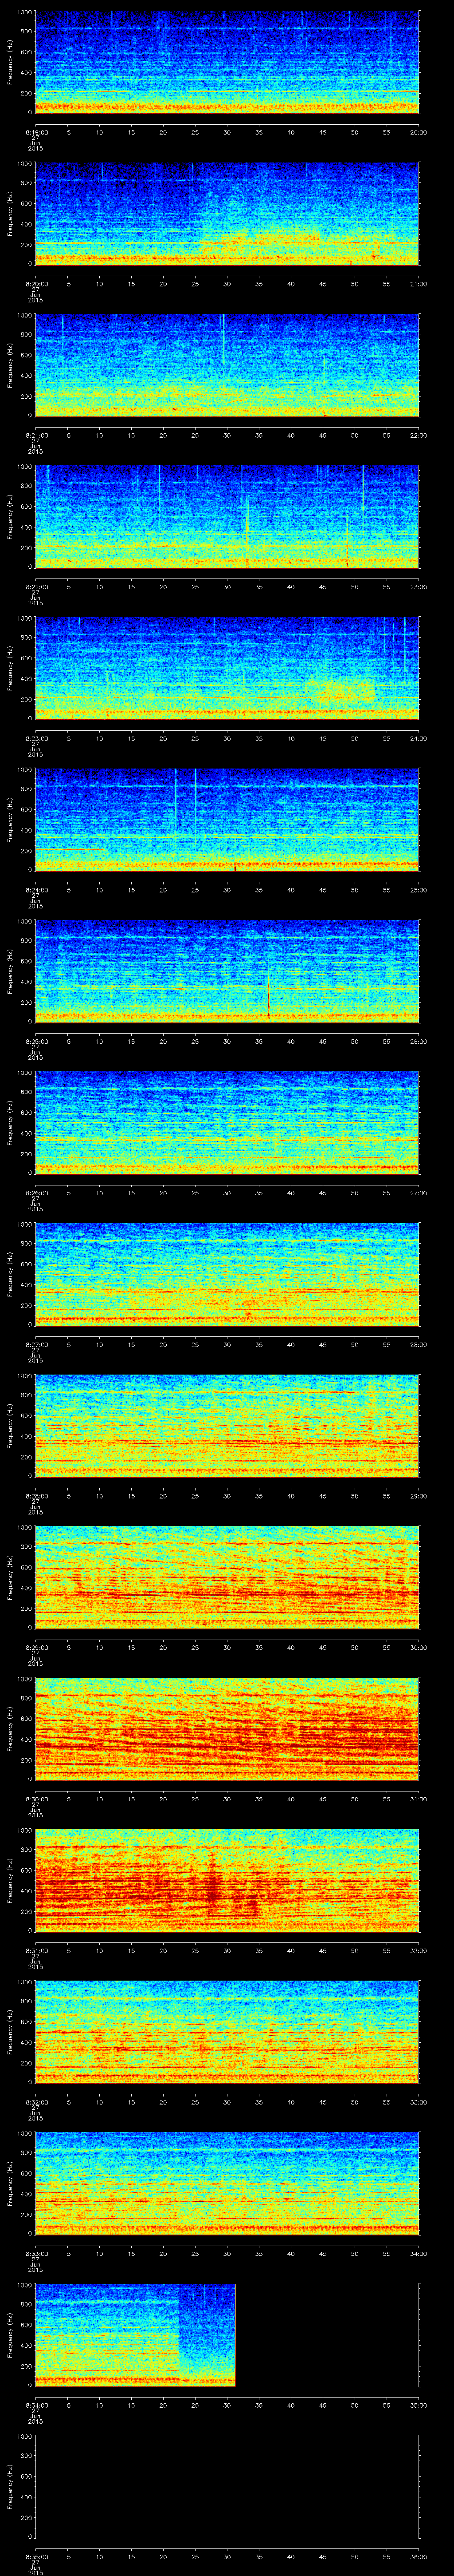
Task: Click the 20:00 end label of first spectrogram
Action: pos(418,132)
